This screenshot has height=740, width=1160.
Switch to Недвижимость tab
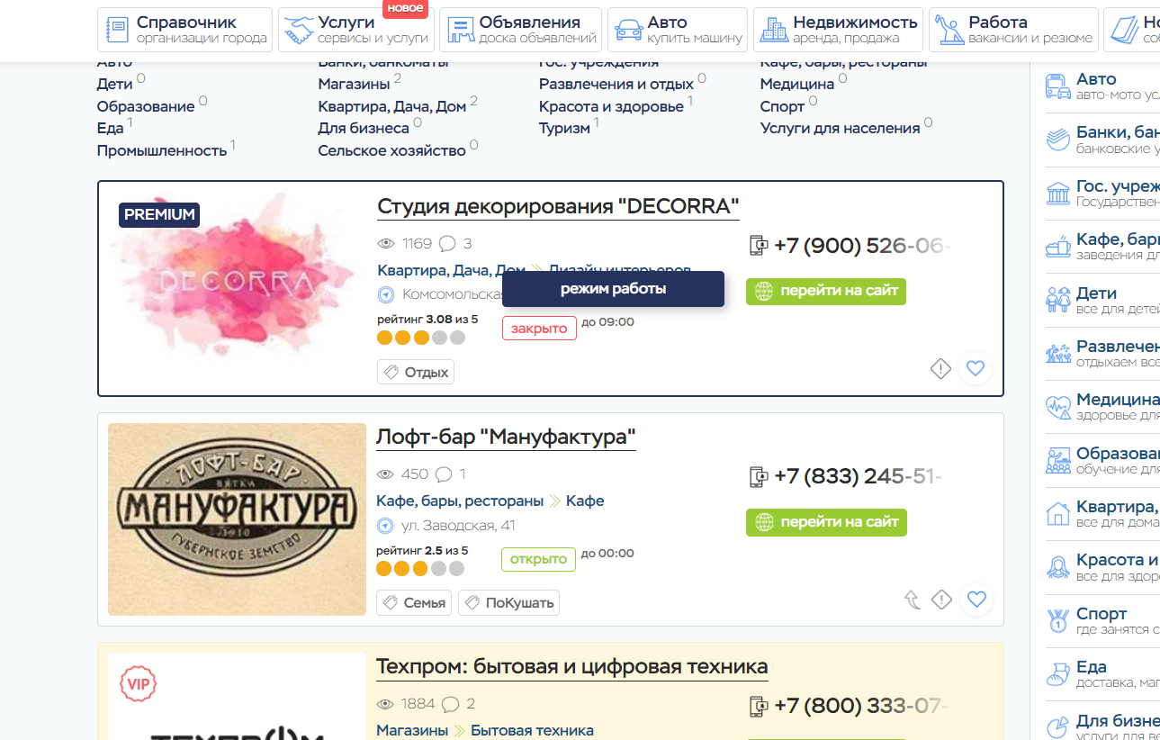click(838, 30)
